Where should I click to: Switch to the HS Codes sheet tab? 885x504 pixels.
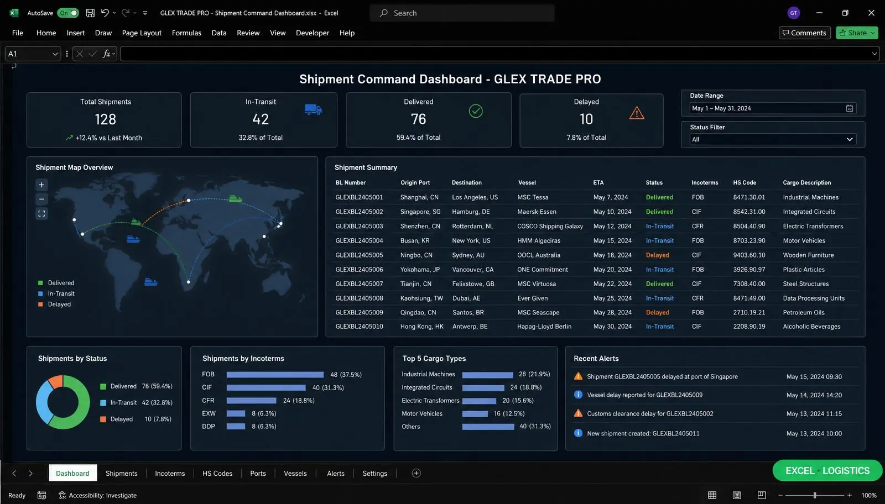pos(217,473)
